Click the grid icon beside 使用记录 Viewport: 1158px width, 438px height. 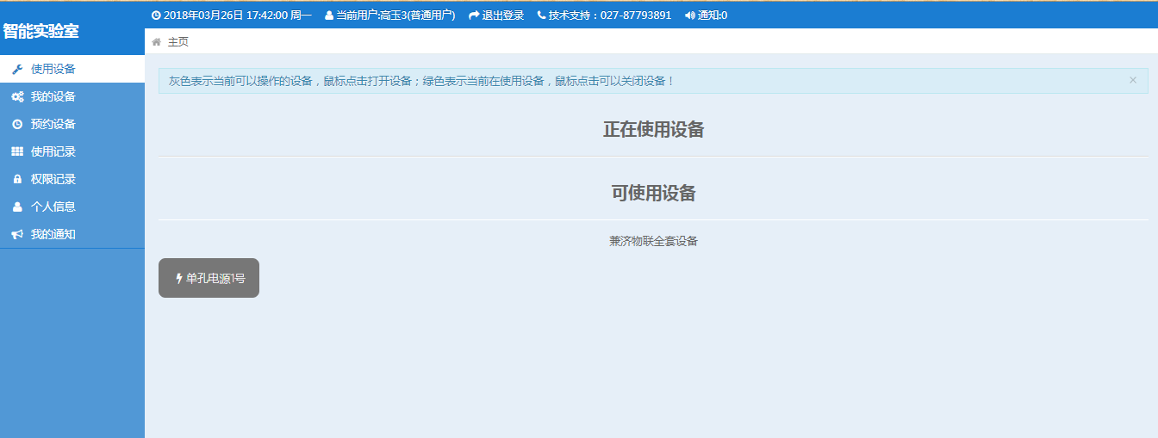click(x=17, y=152)
